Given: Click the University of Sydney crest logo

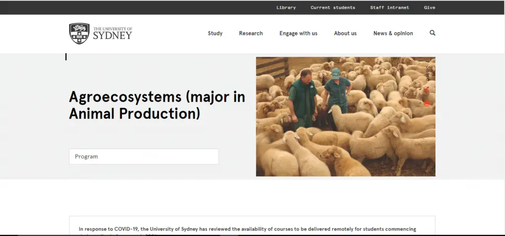Looking at the screenshot, I should [x=79, y=34].
